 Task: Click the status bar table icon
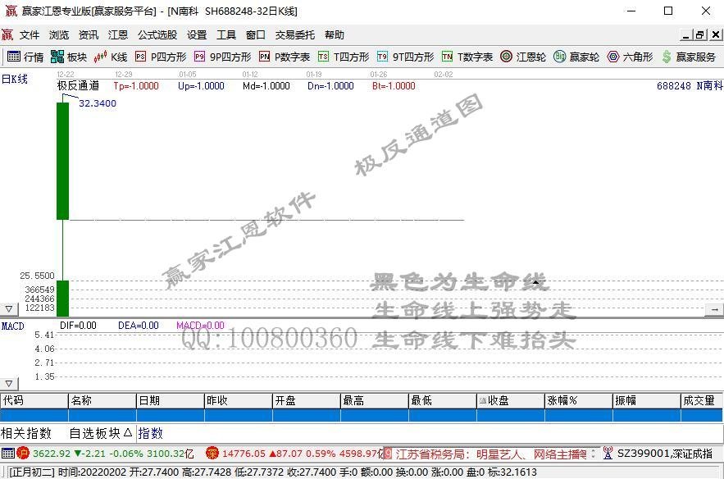(x=8, y=453)
